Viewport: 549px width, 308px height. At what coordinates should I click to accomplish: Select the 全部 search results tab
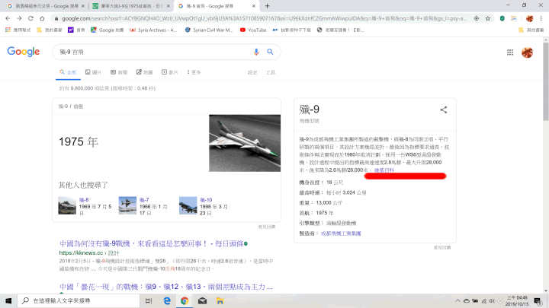point(68,72)
